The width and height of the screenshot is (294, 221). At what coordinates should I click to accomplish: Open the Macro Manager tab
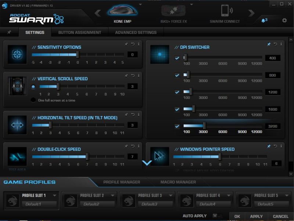pyautogui.click(x=178, y=182)
